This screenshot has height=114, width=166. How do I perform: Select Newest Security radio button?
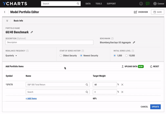81,56
